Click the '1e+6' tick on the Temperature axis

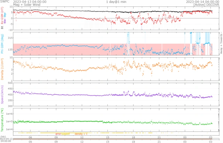[x=9, y=114]
